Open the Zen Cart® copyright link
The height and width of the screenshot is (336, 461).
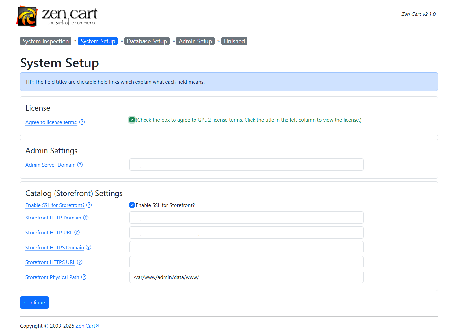coord(87,326)
